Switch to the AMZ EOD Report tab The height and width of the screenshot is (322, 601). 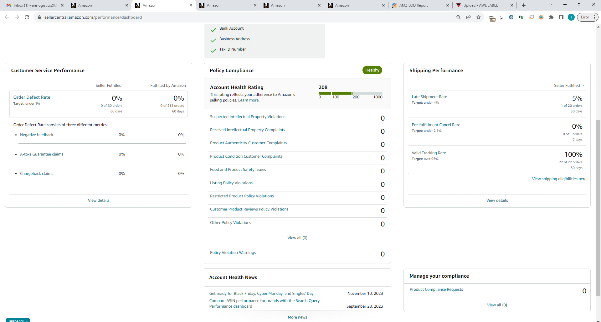[x=420, y=5]
